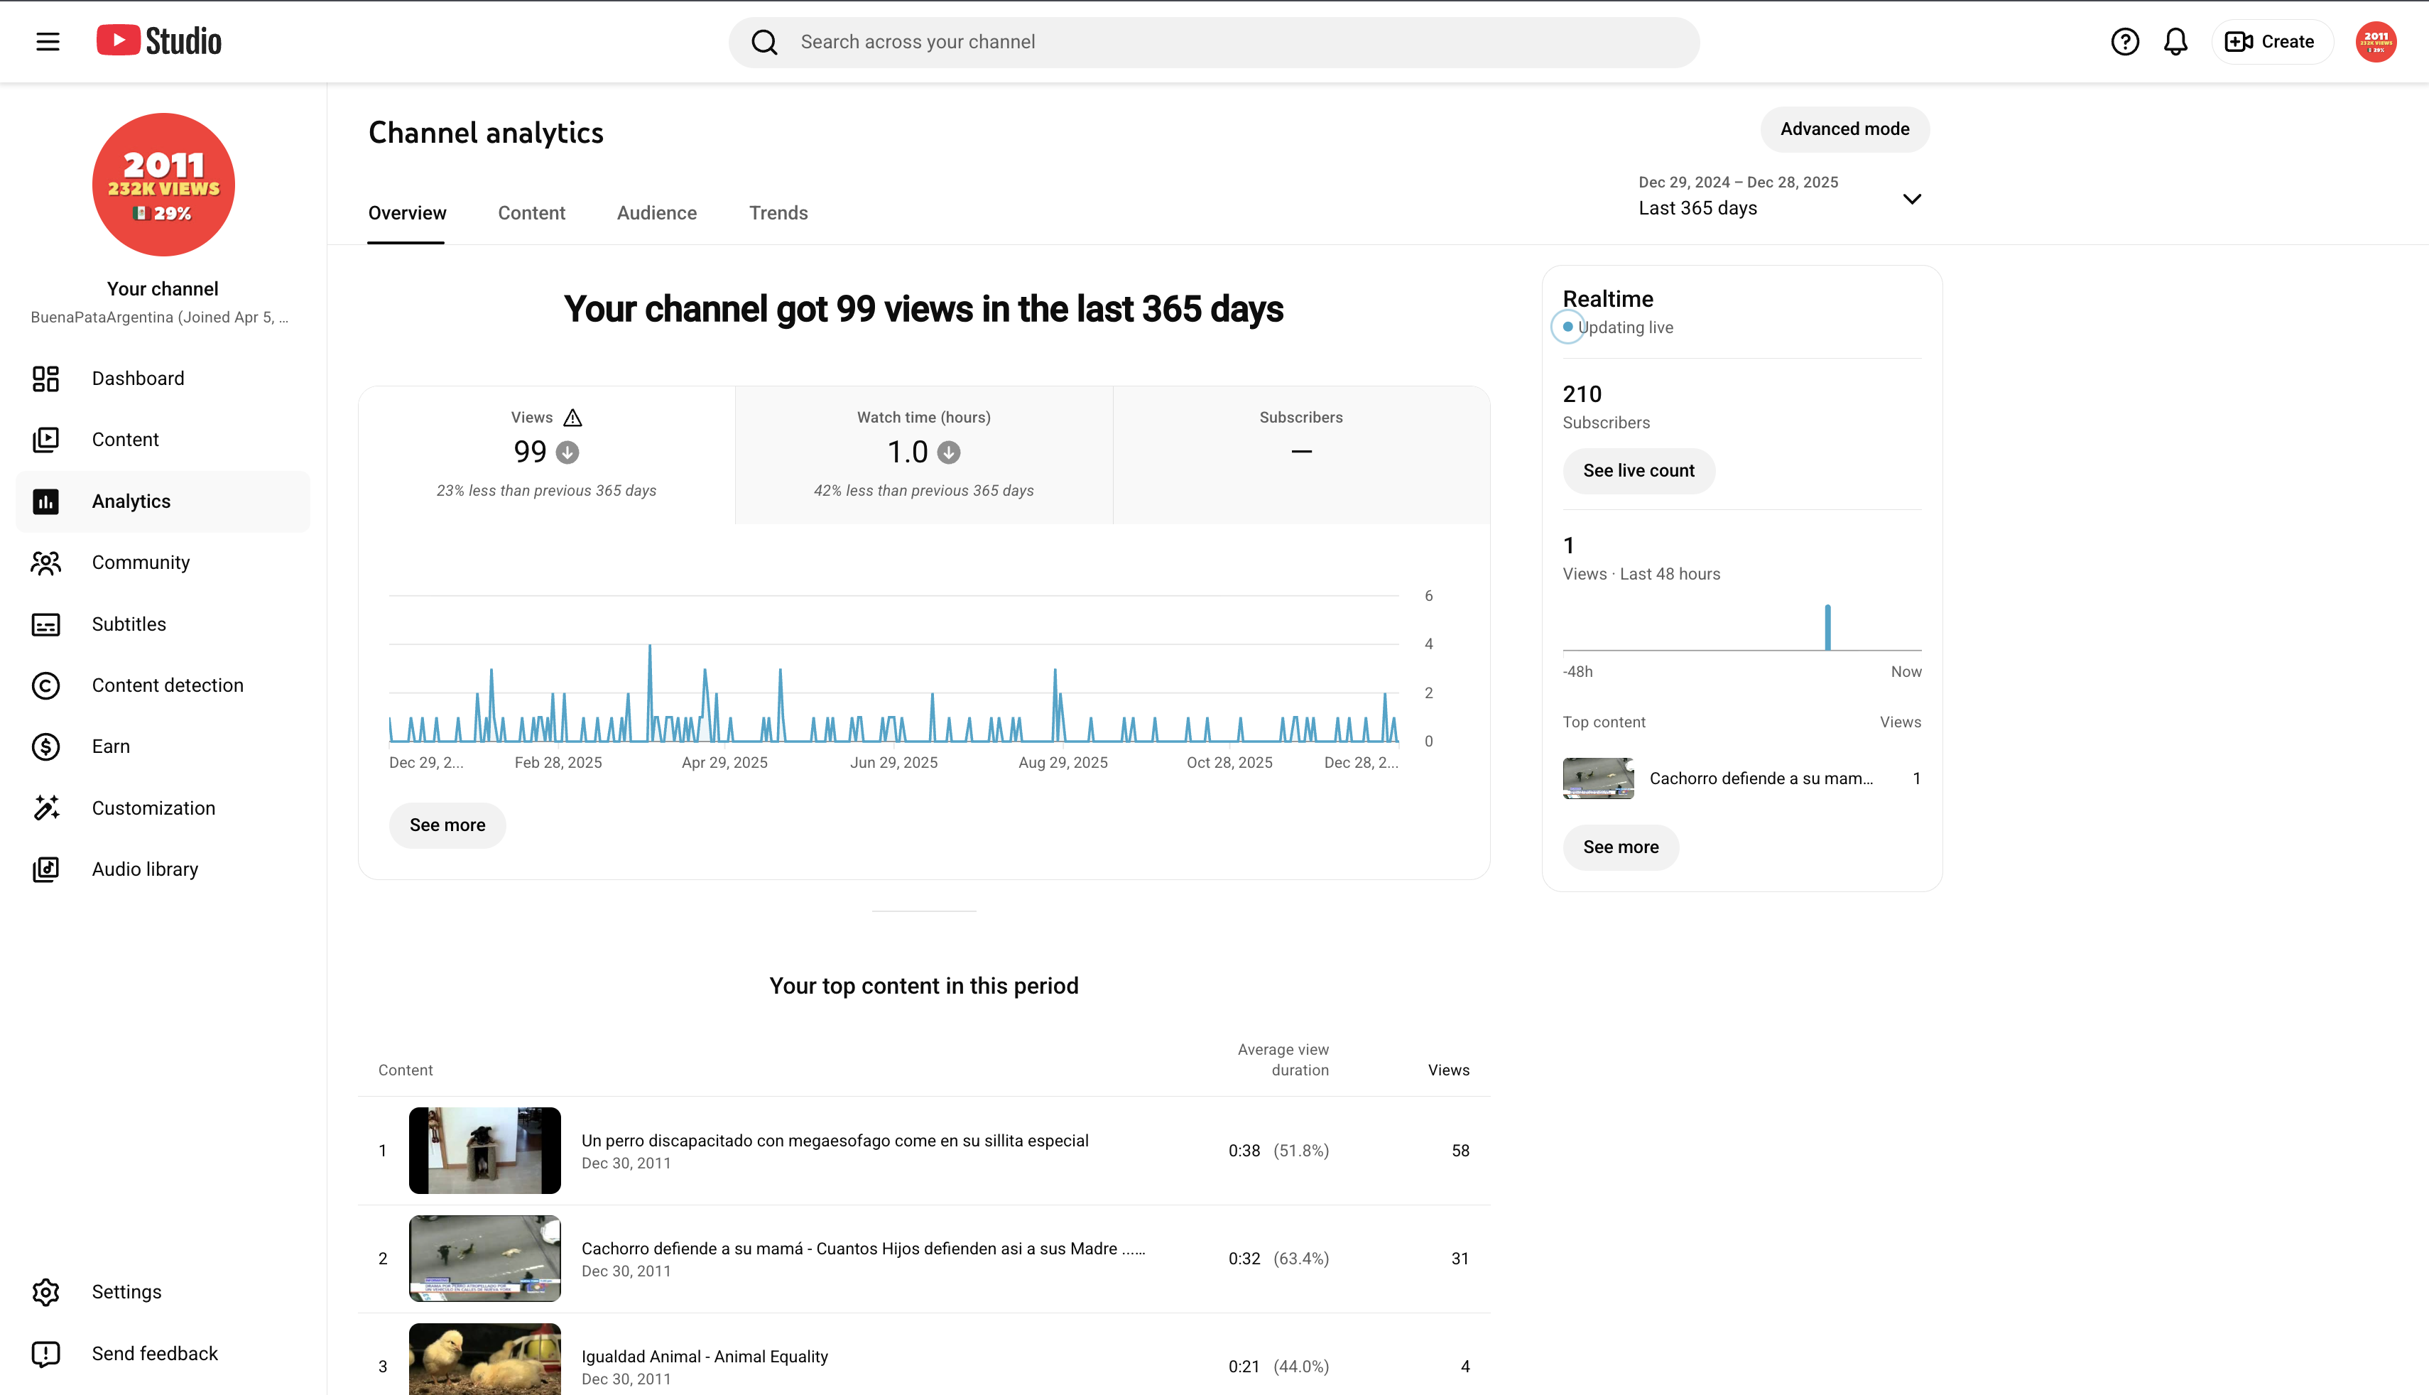Open the Community sidebar item

163,563
